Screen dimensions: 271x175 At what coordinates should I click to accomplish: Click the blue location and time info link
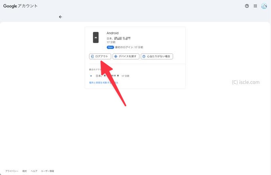[x=104, y=83]
